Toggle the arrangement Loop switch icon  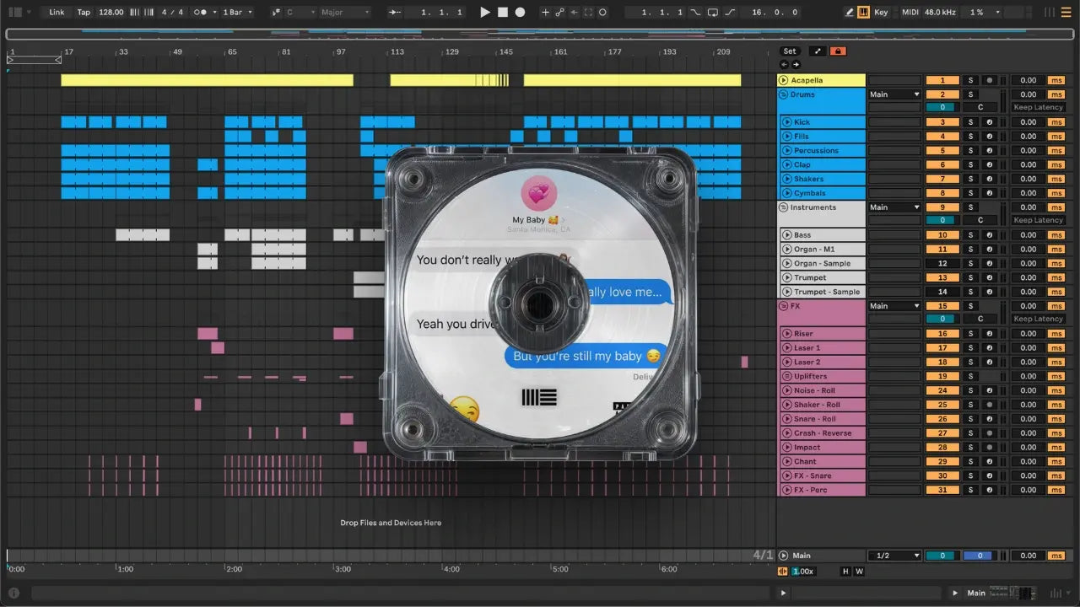tap(713, 13)
